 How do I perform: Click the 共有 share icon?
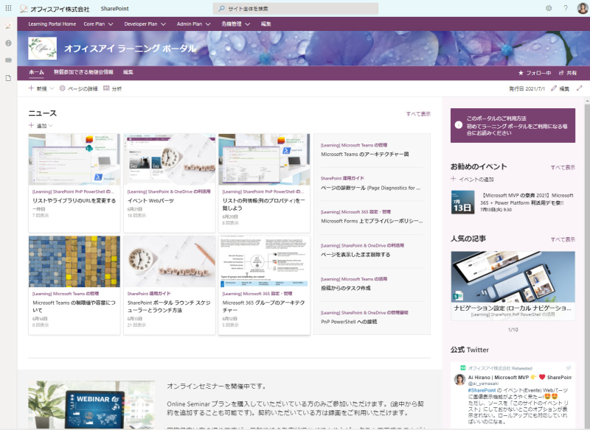click(561, 73)
